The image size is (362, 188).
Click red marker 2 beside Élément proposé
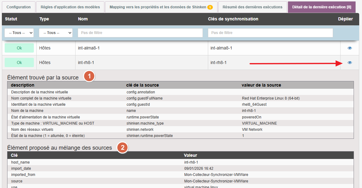pos(122,147)
